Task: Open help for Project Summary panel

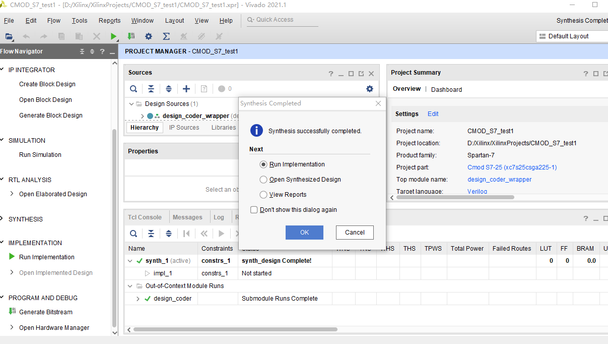Action: (x=586, y=74)
